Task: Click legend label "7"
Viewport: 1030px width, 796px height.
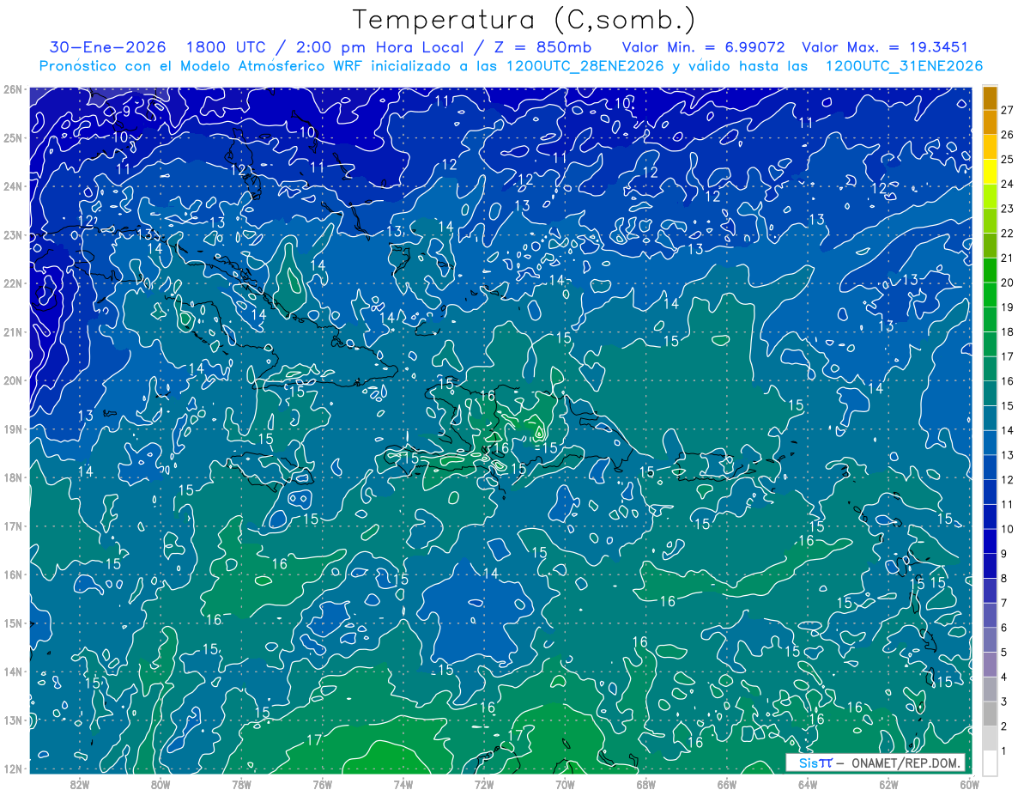Action: (1003, 604)
